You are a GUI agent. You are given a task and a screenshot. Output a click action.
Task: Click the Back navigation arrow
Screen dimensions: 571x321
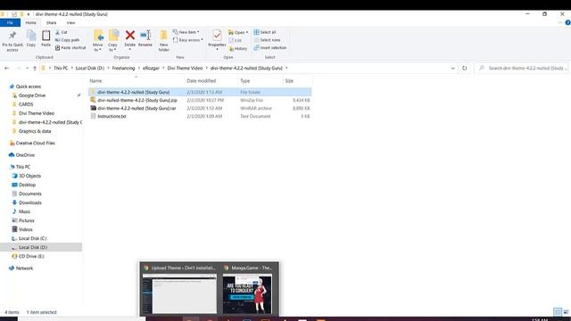(6, 68)
